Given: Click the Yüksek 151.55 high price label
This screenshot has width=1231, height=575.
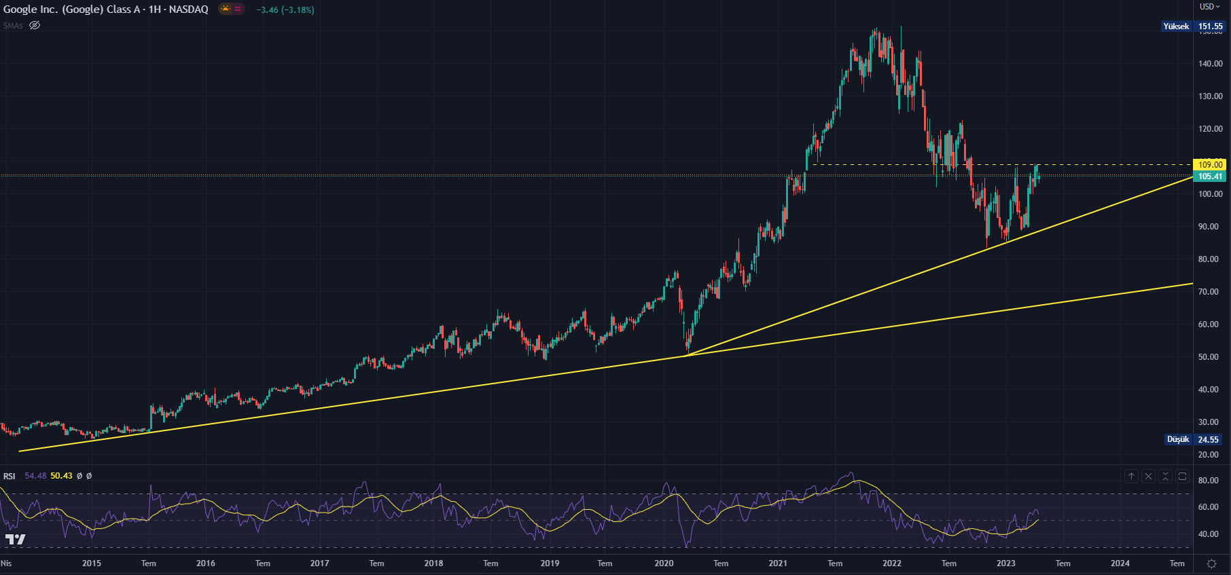Looking at the screenshot, I should pos(1193,26).
